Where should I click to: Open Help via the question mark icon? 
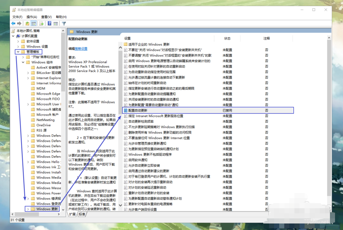pos(49,23)
